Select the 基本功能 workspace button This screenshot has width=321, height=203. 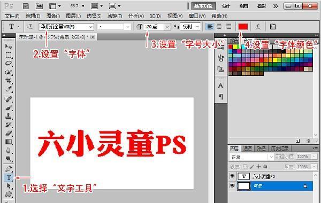tap(203, 6)
